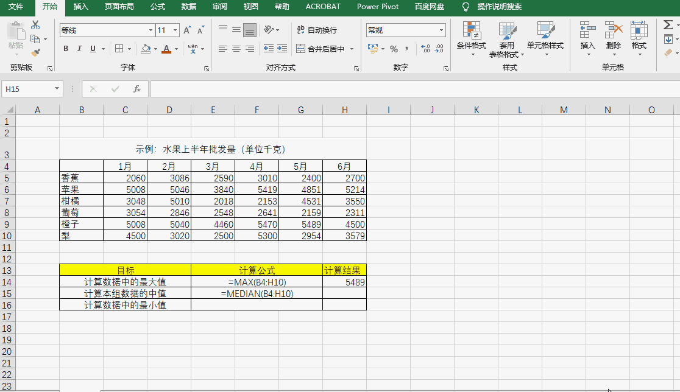Open the merge and center dropdown arrow

[352, 49]
